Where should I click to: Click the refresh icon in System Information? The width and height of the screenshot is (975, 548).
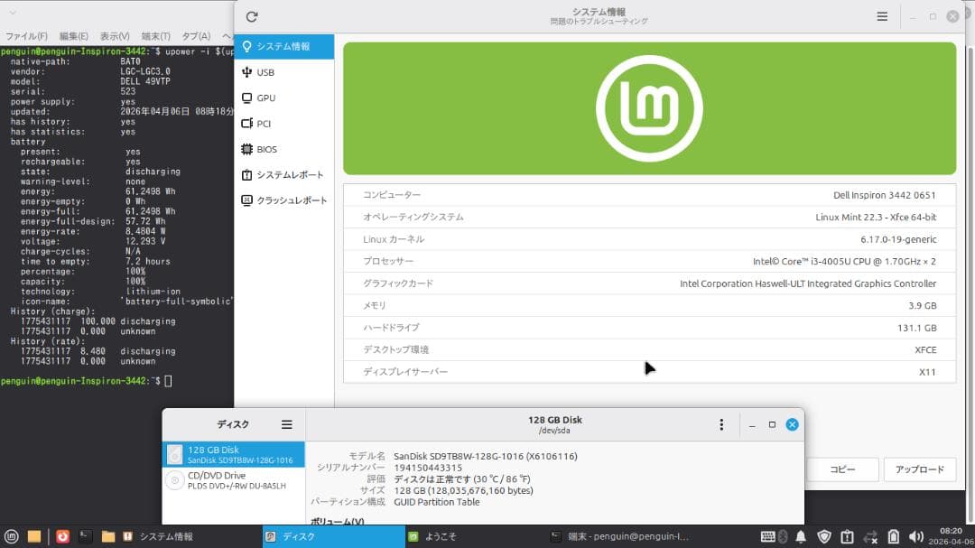click(251, 17)
